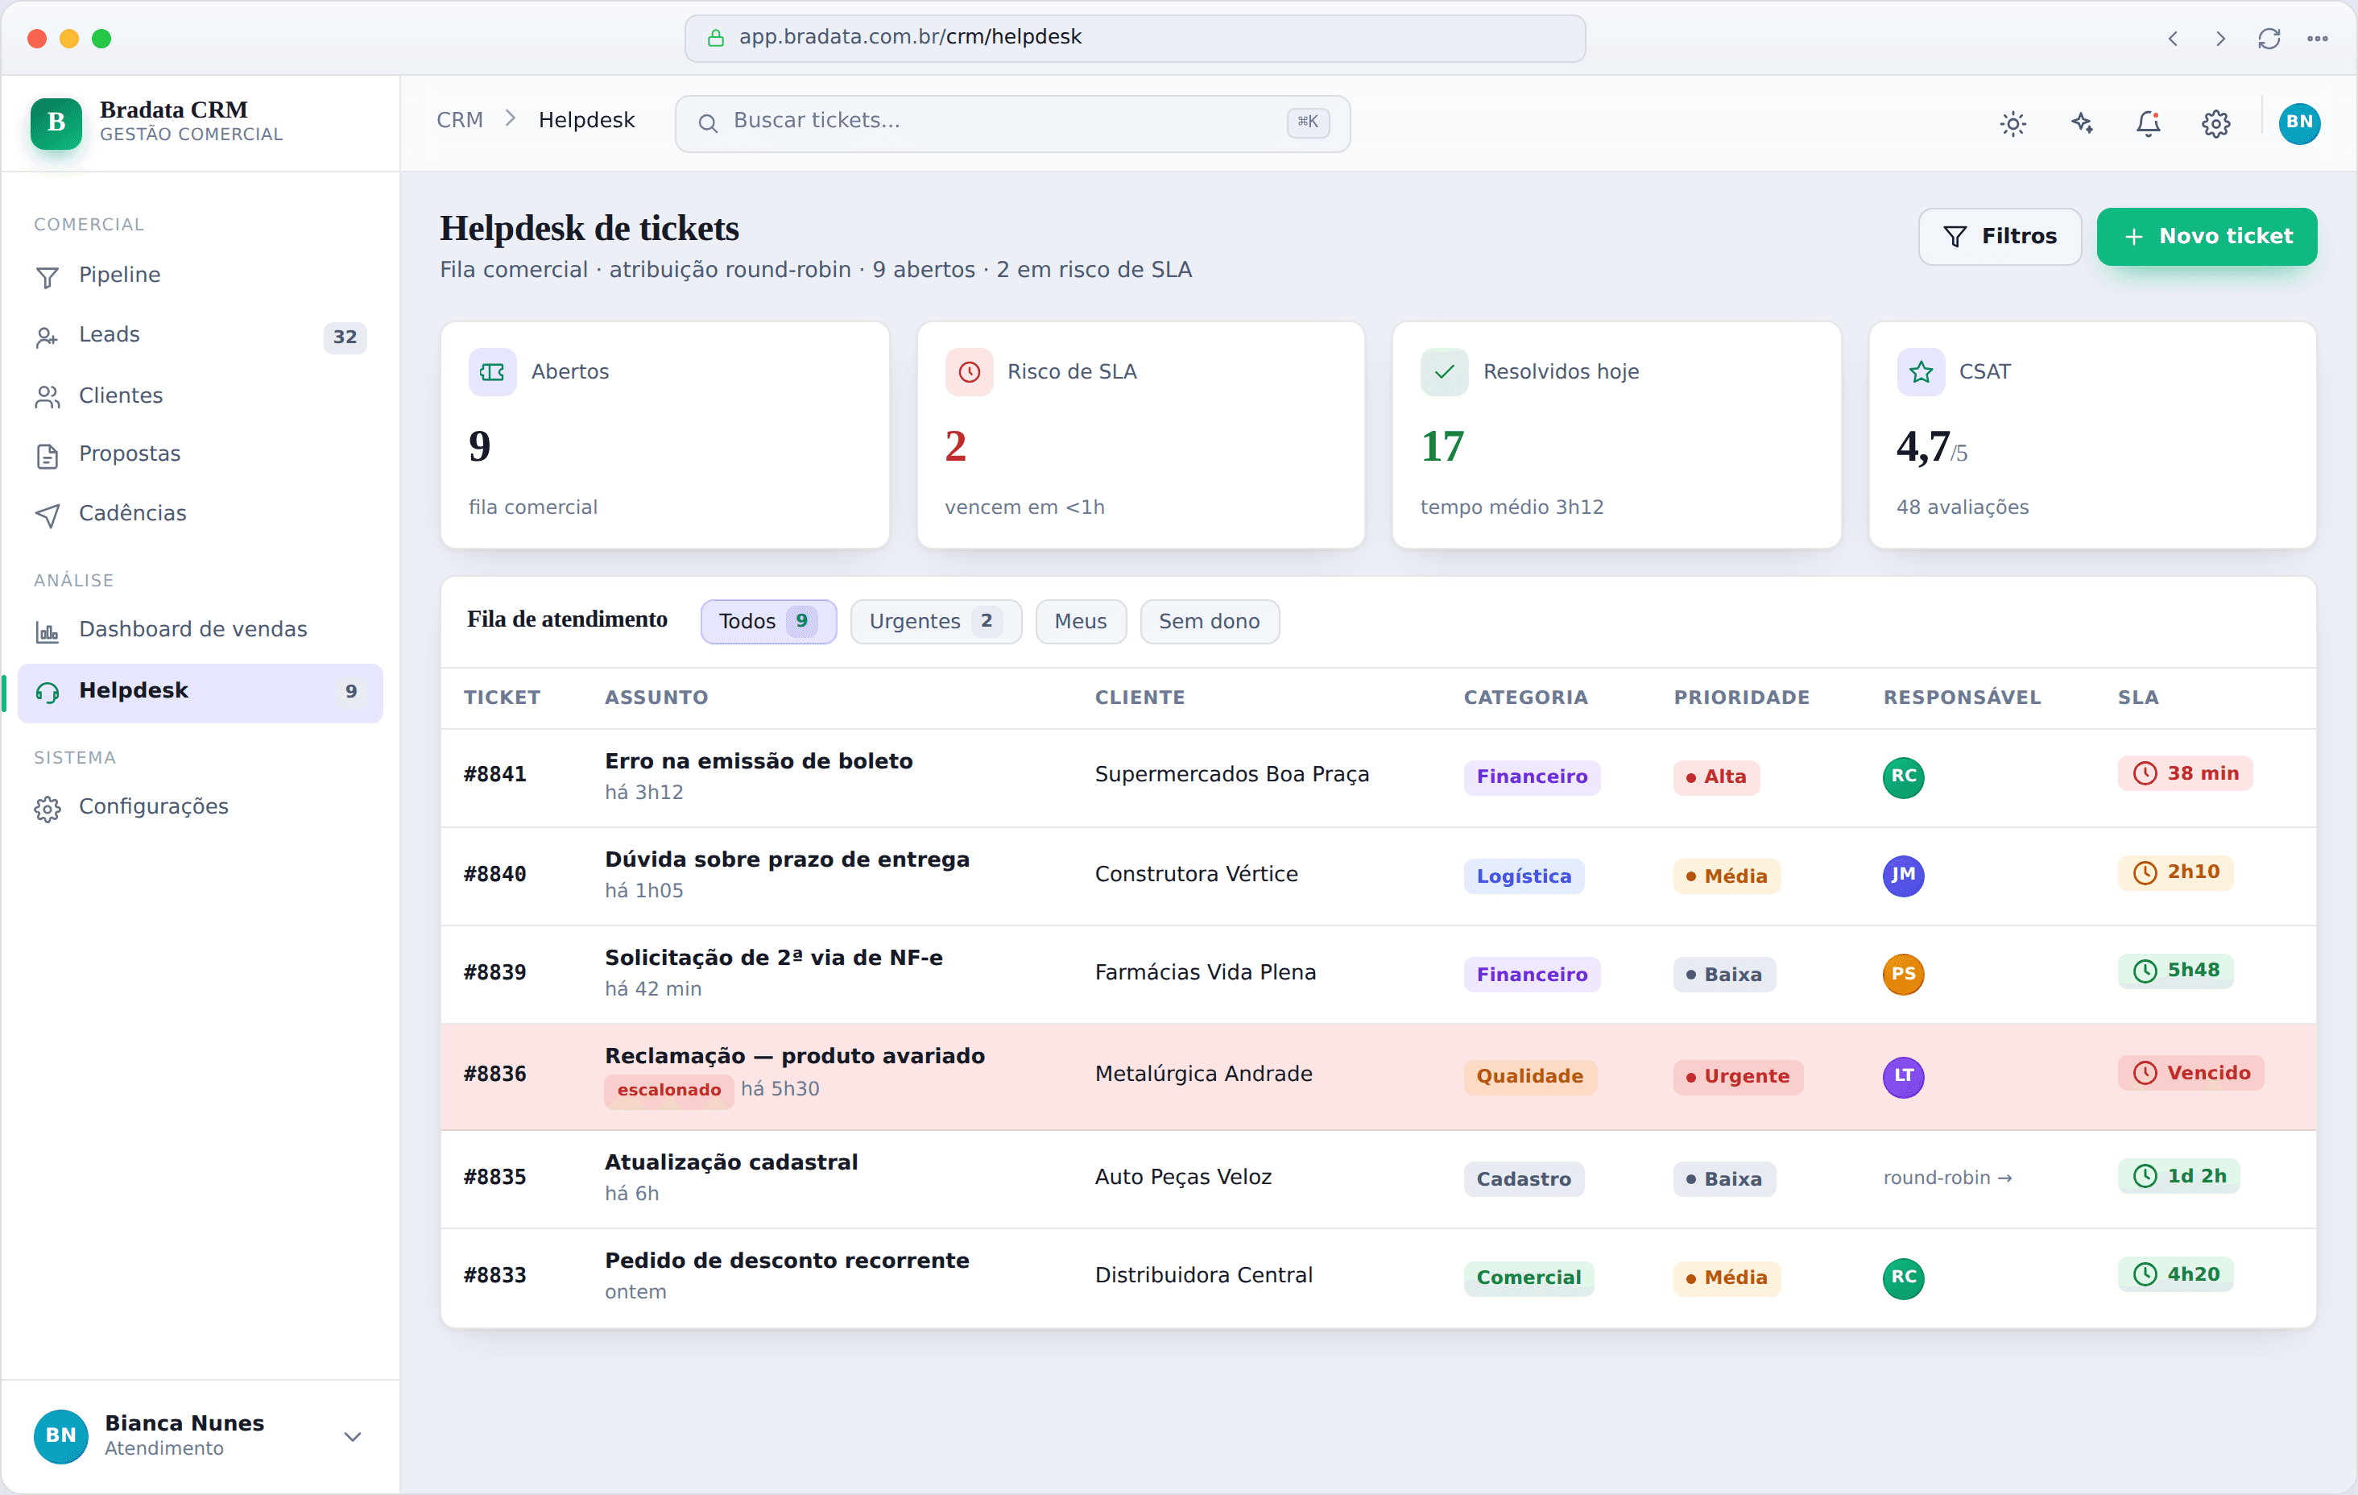Toggle the light/dark theme sun icon
Image resolution: width=2358 pixels, height=1495 pixels.
point(2013,123)
